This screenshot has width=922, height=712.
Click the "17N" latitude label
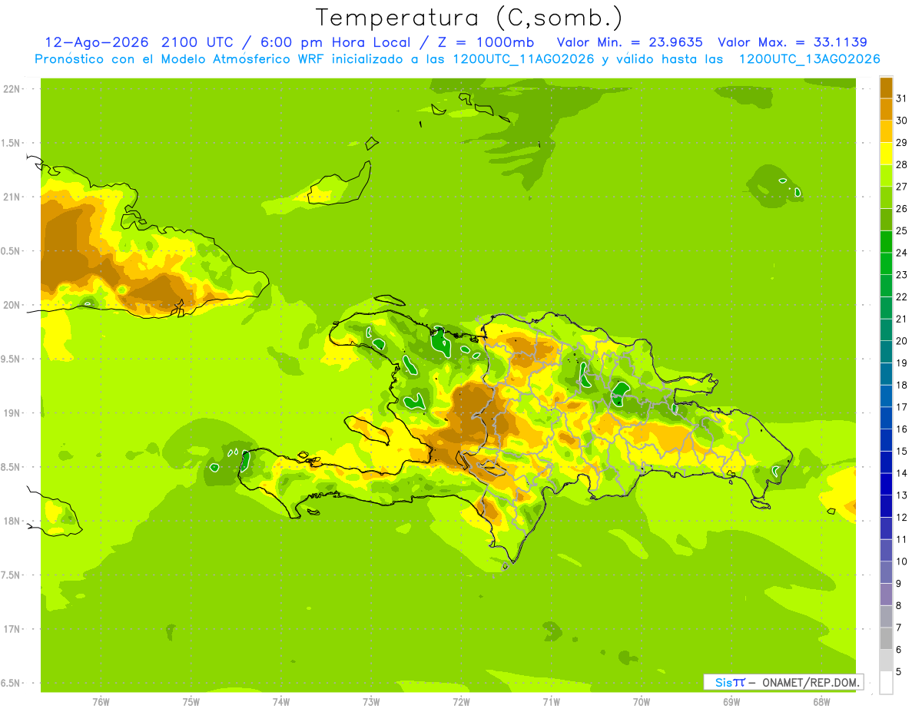pos(13,629)
